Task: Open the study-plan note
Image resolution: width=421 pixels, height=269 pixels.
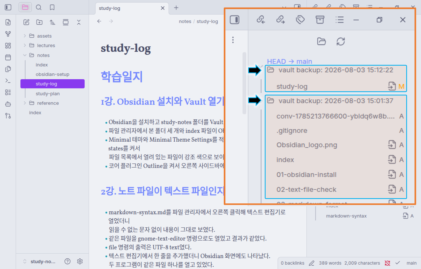Action: click(x=48, y=94)
